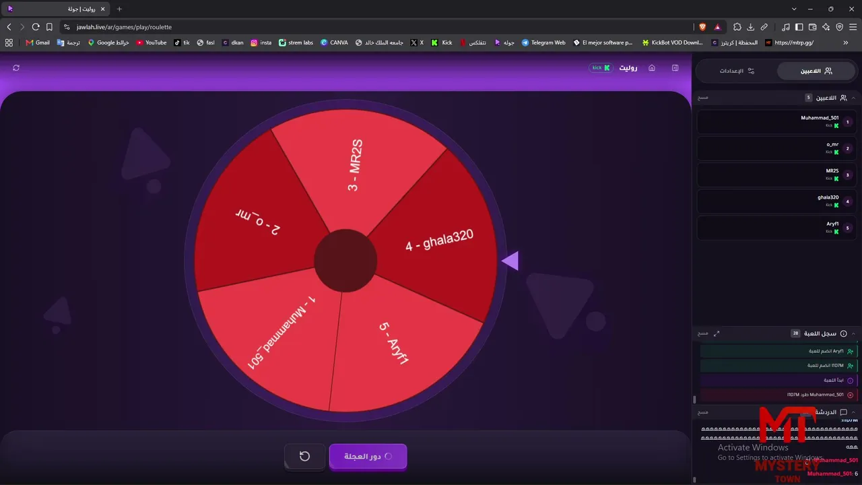
Task: Open Brave Rewards triangle icon
Action: [x=717, y=27]
